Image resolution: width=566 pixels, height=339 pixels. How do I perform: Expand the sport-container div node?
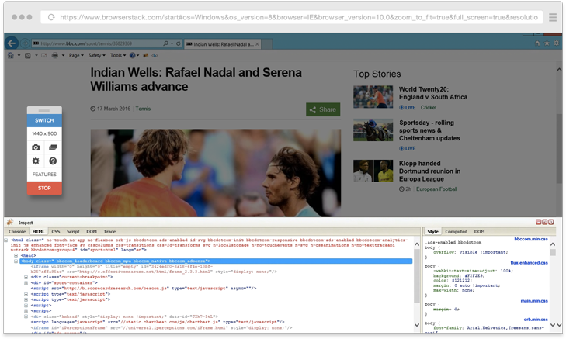coord(26,282)
